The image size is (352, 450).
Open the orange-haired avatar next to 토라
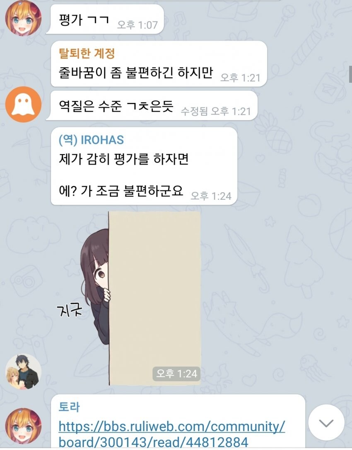[23, 426]
